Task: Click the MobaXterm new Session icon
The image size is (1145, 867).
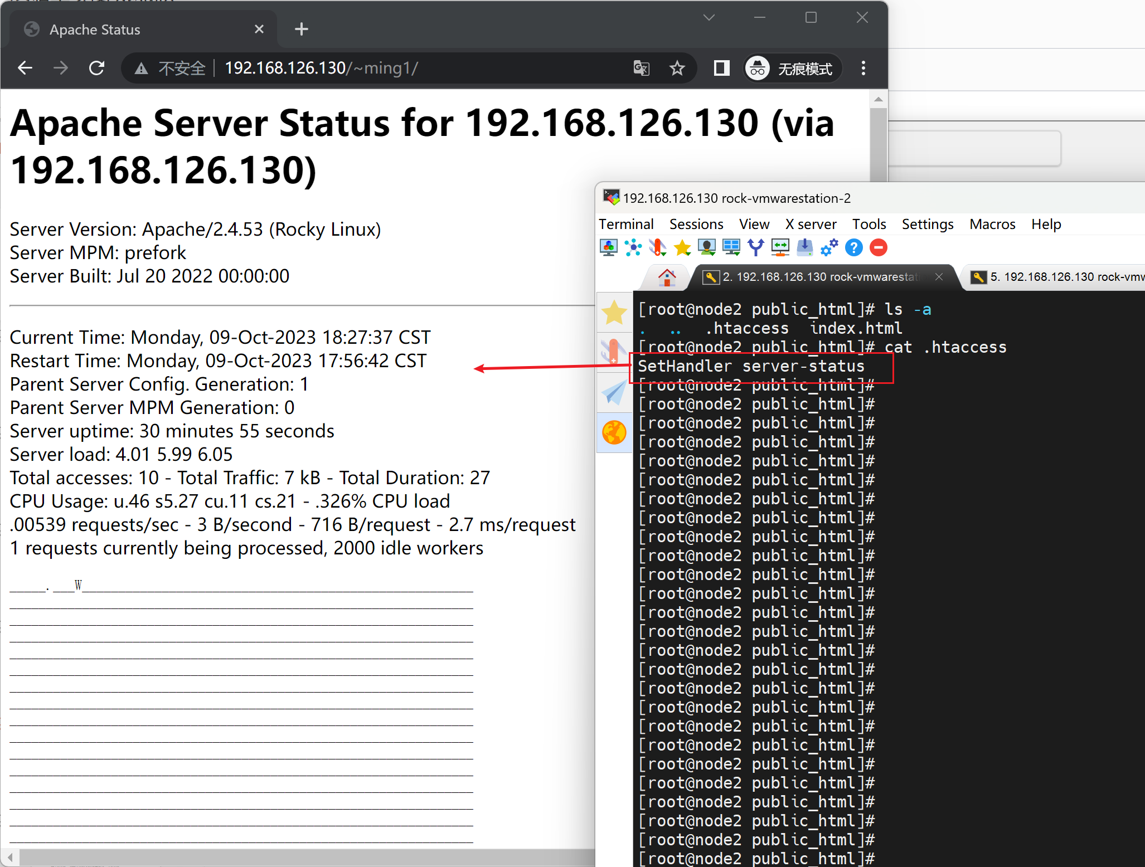Action: [608, 247]
